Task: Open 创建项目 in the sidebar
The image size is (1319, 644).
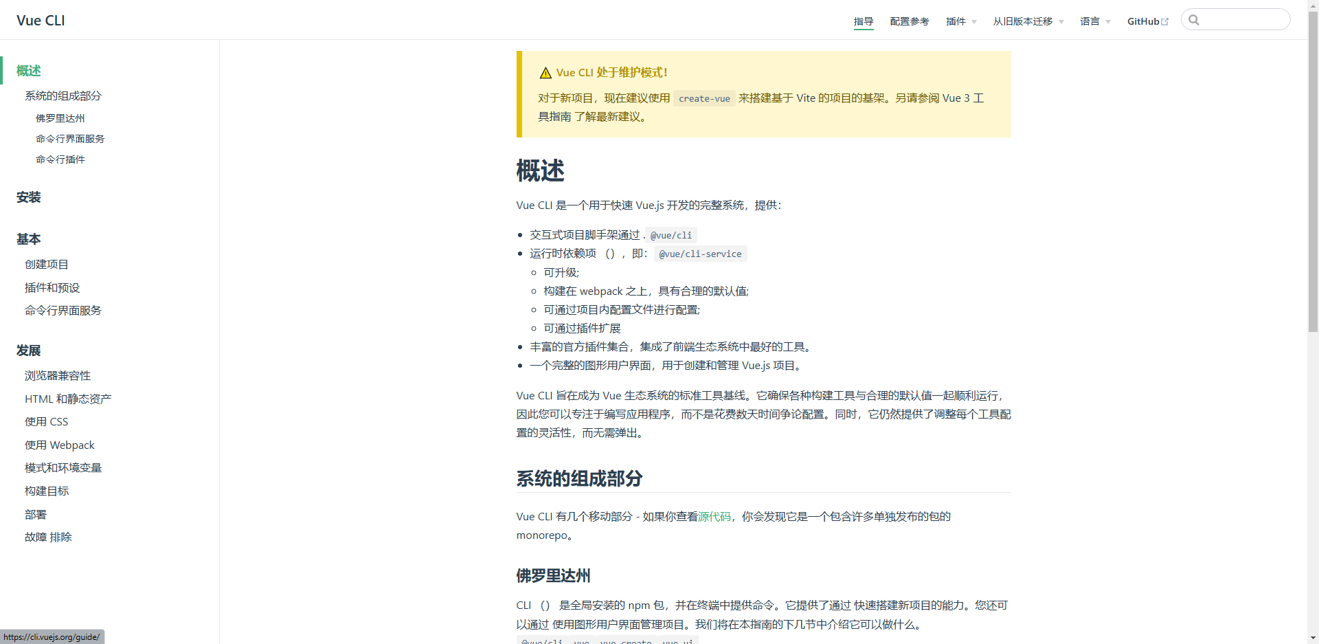Action: 47,265
